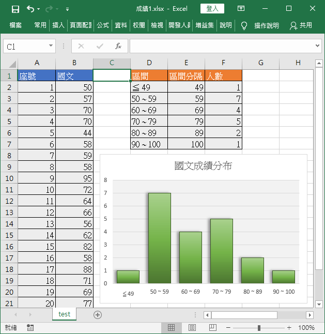
Task: Click the zoom slider handle
Action: 259,328
